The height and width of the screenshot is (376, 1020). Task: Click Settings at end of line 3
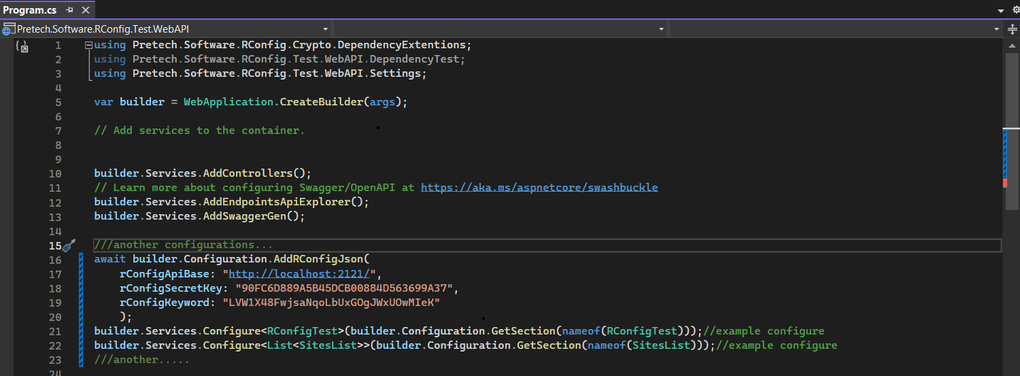(395, 73)
